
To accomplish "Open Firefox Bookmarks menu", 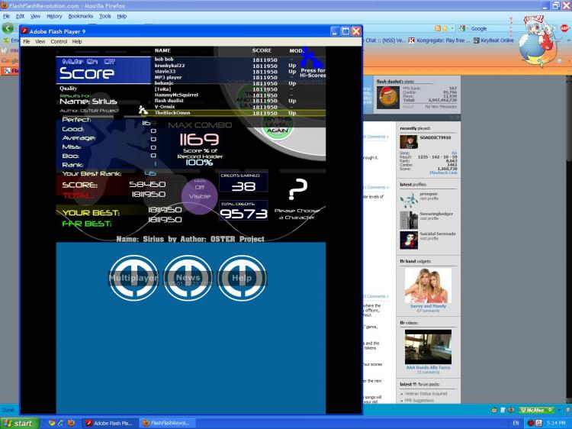I will click(81, 16).
